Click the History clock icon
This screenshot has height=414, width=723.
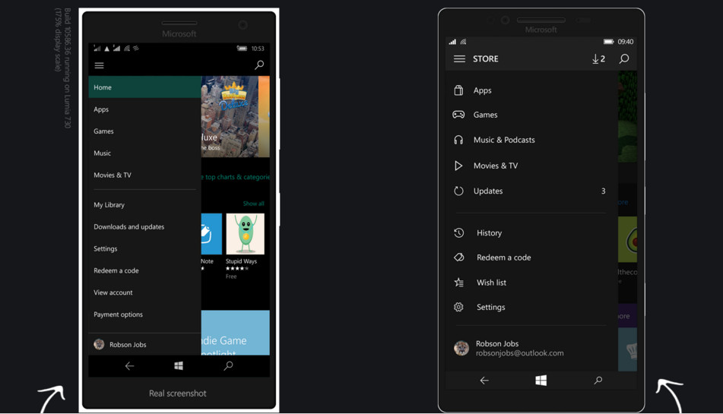pyautogui.click(x=458, y=233)
